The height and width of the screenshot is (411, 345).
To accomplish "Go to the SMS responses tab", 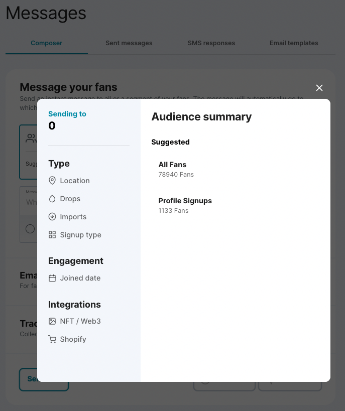I will pyautogui.click(x=211, y=43).
